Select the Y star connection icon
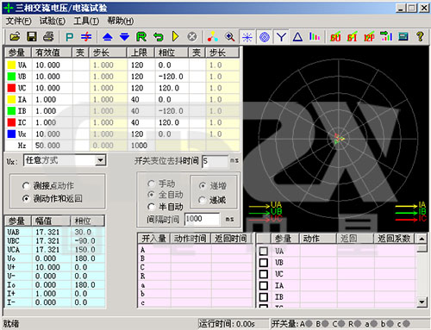Screen dimensions: 431x330 (x=281, y=37)
